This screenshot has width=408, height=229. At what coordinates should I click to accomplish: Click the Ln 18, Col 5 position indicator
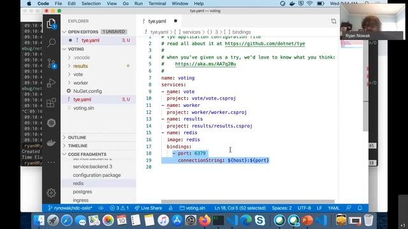(240, 208)
